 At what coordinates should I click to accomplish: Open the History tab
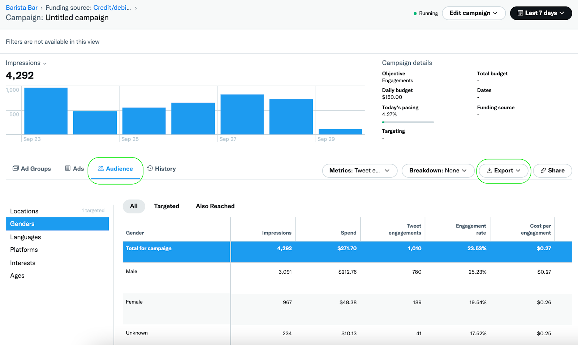[x=161, y=169]
